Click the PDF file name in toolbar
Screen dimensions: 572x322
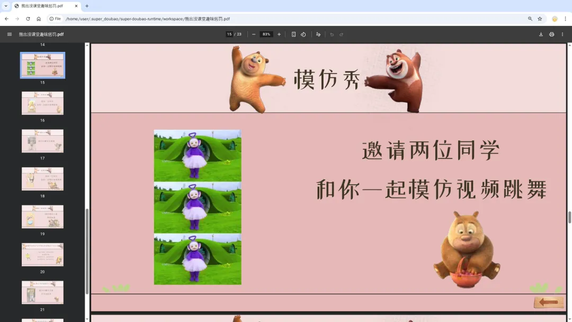pyautogui.click(x=41, y=34)
